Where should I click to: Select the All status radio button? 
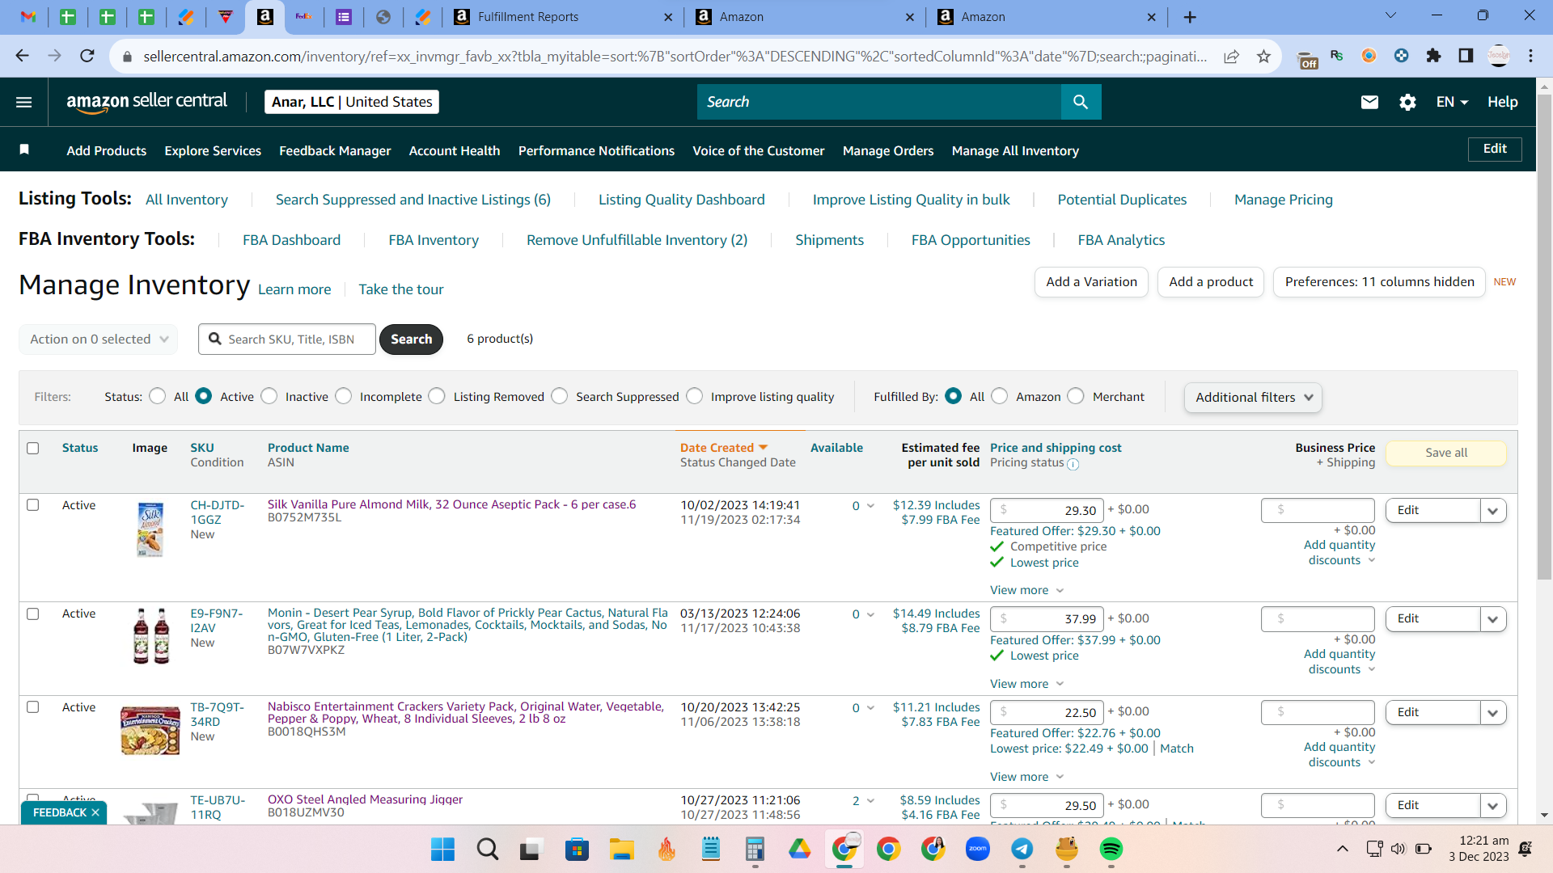[158, 396]
